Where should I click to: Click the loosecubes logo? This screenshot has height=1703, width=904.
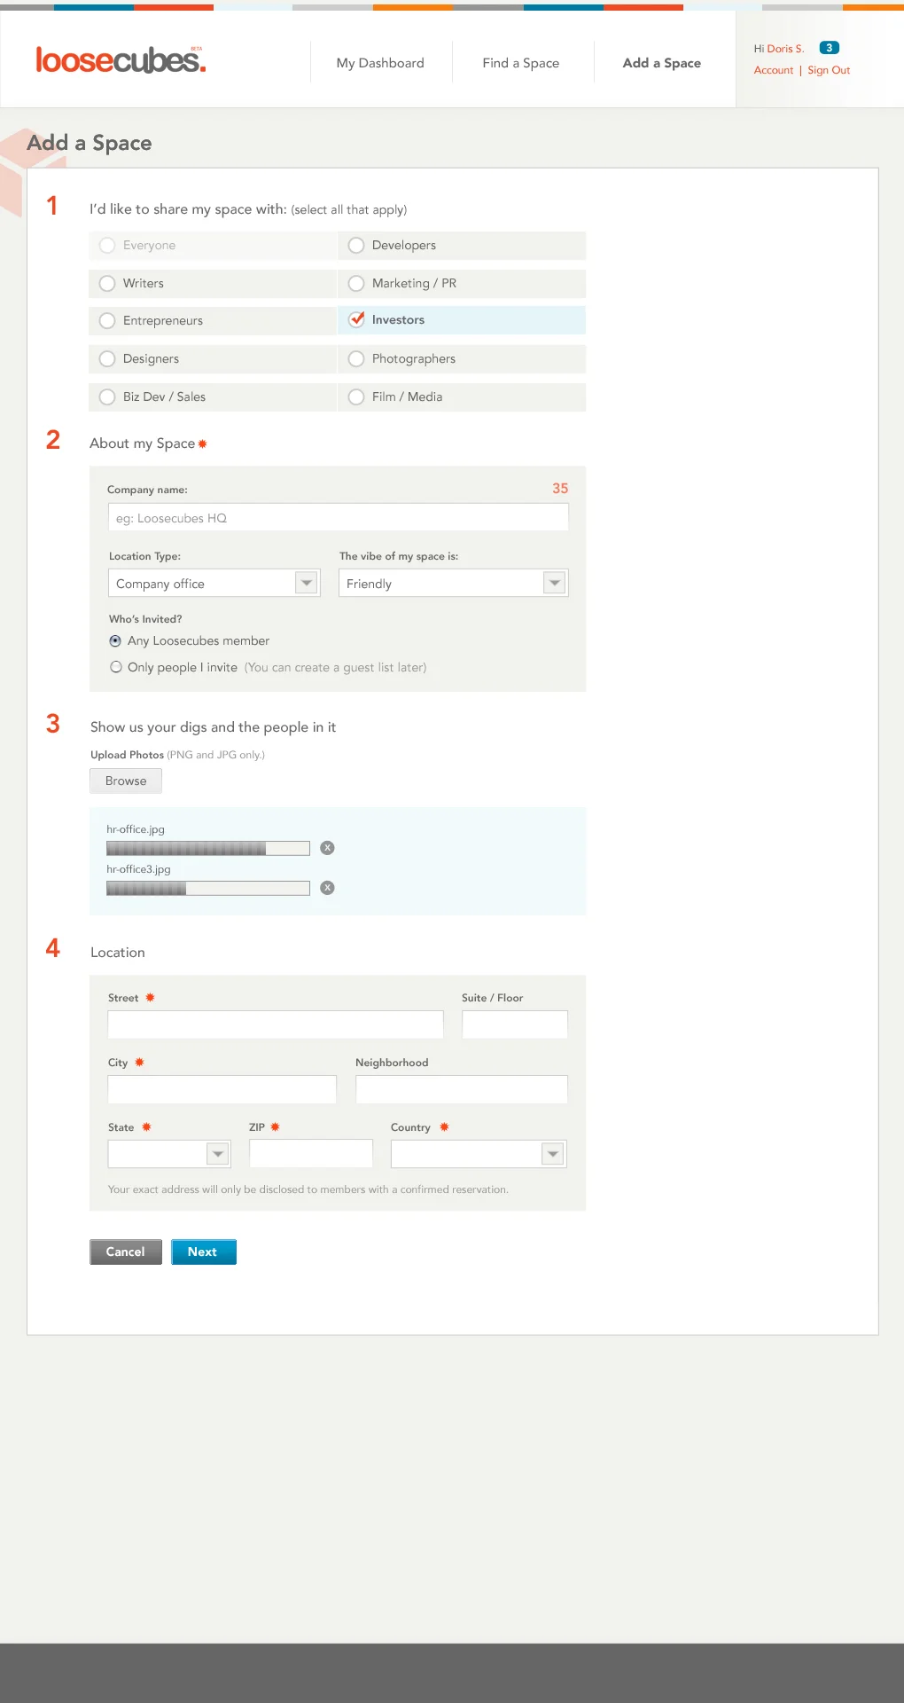click(x=121, y=60)
